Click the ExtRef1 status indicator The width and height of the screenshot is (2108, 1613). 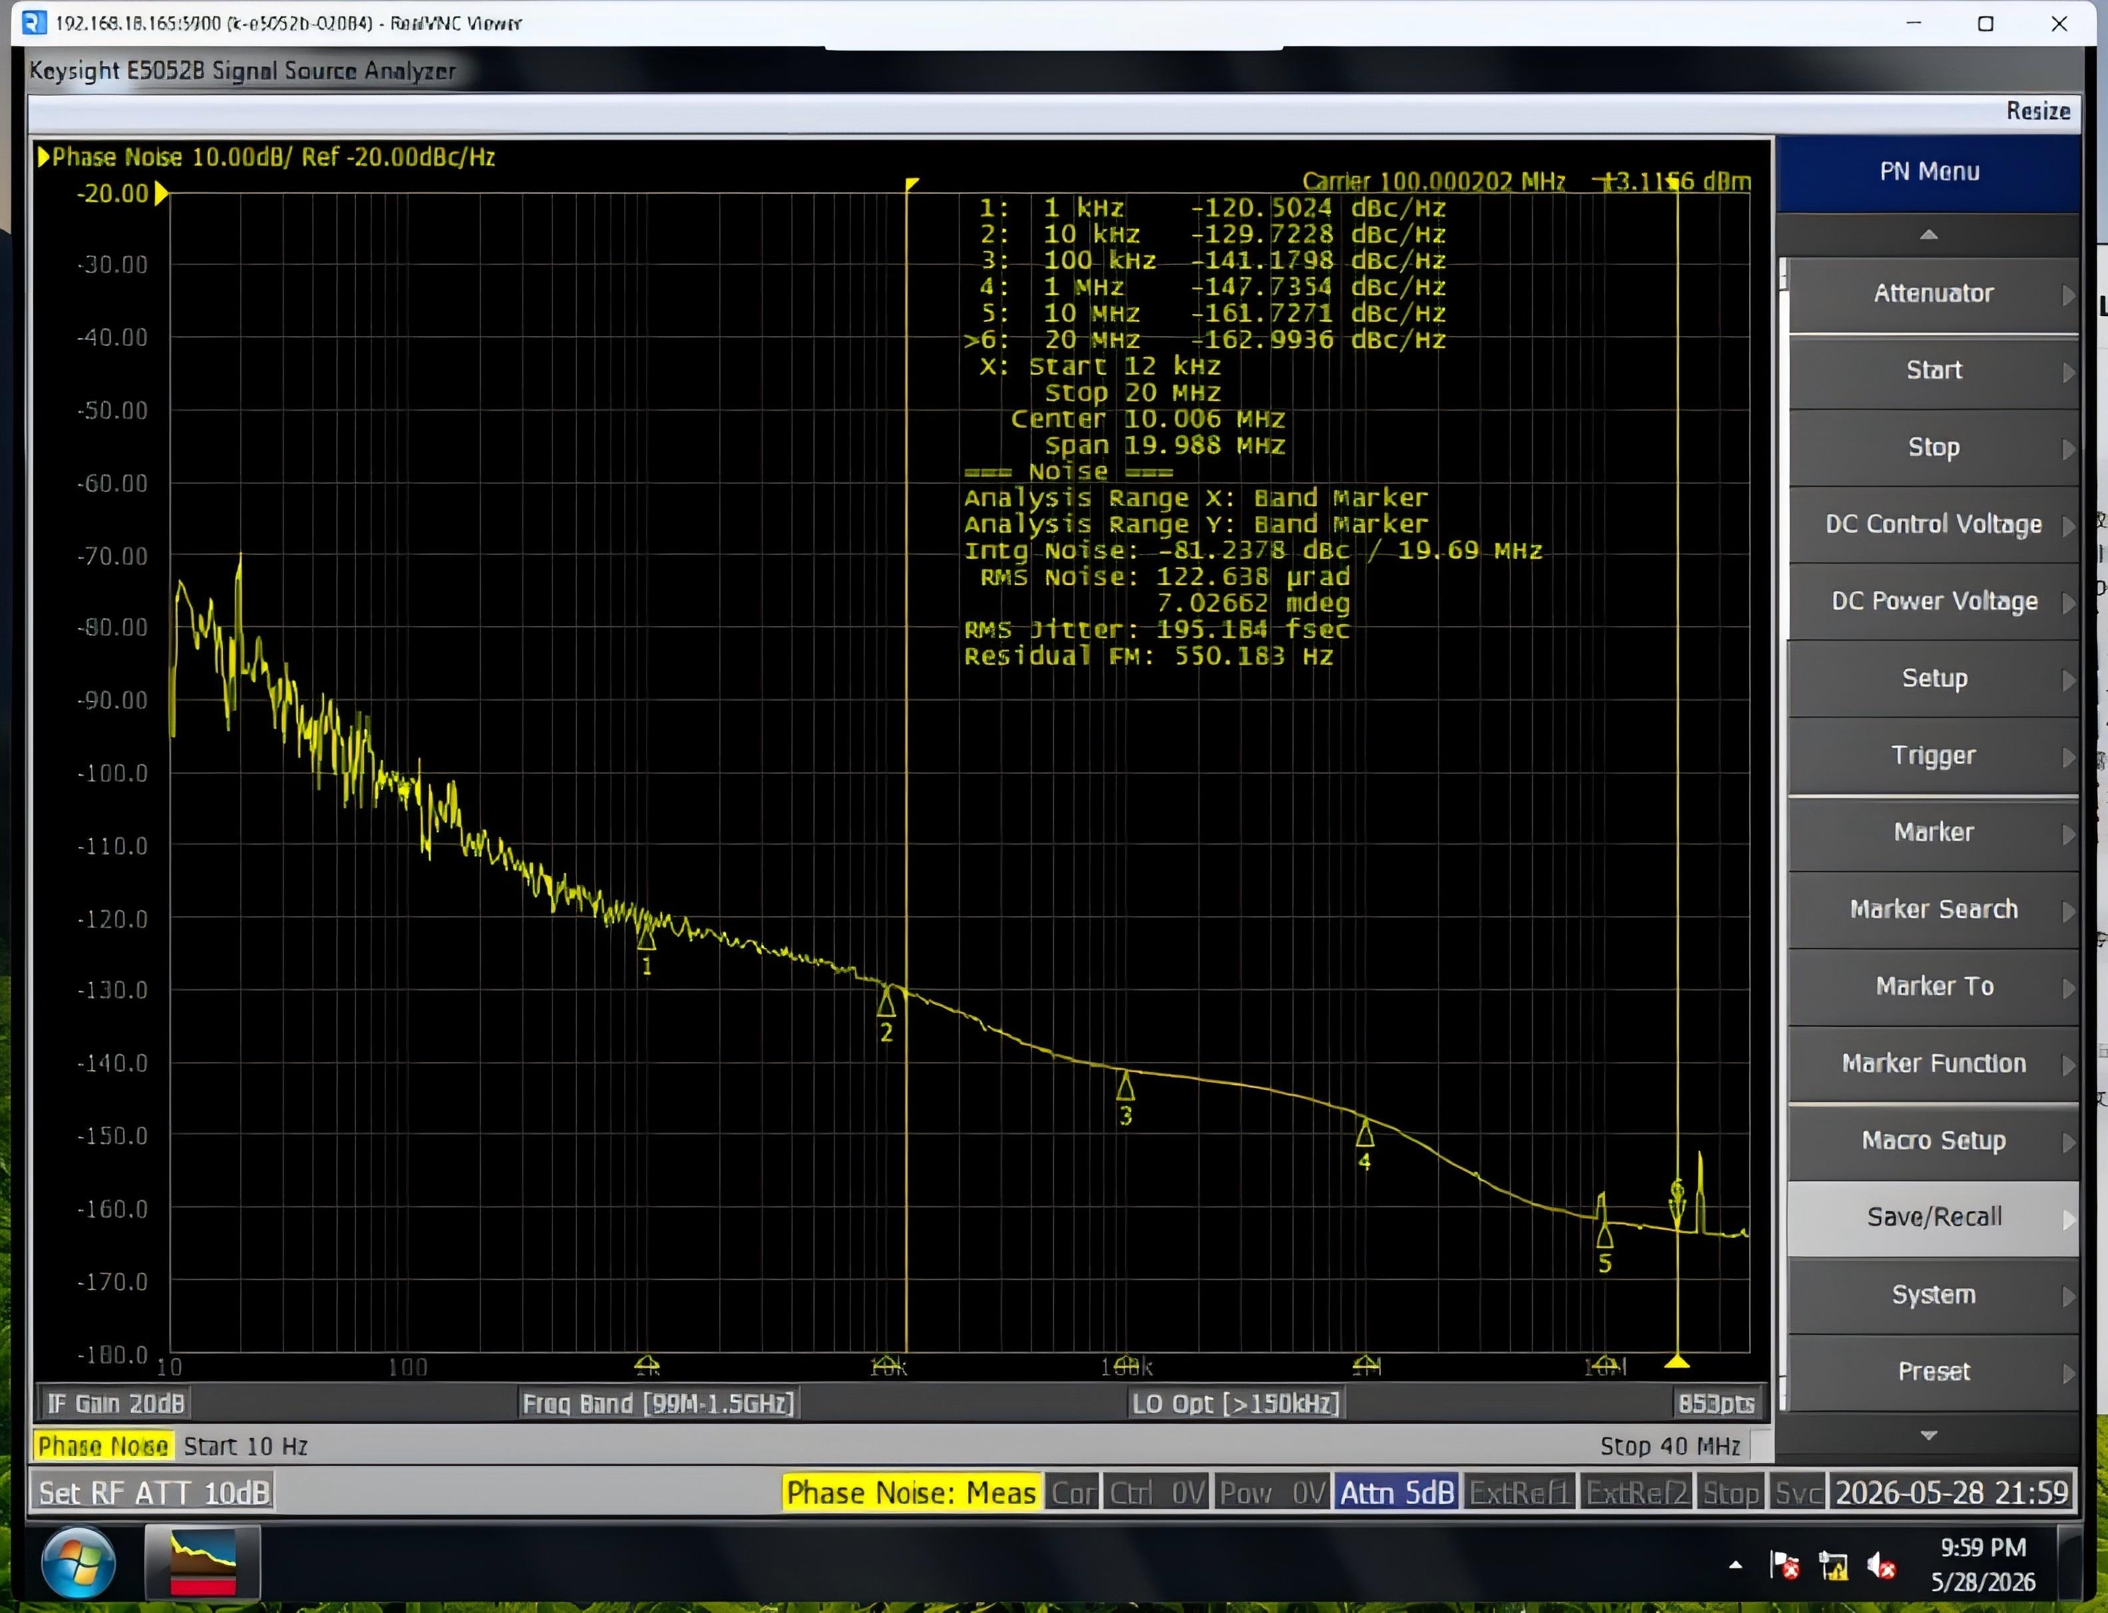(1520, 1493)
